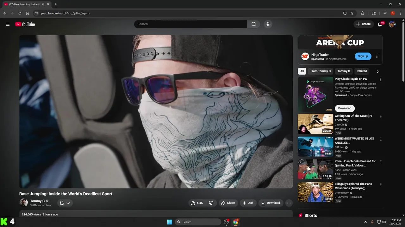The width and height of the screenshot is (405, 227).
Task: Click the Drew Binsky channel name
Action: pos(342,193)
